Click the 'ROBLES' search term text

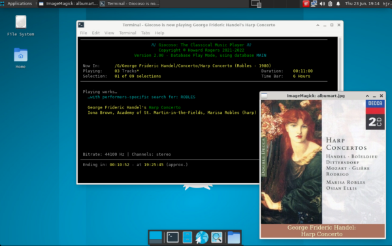(x=188, y=97)
